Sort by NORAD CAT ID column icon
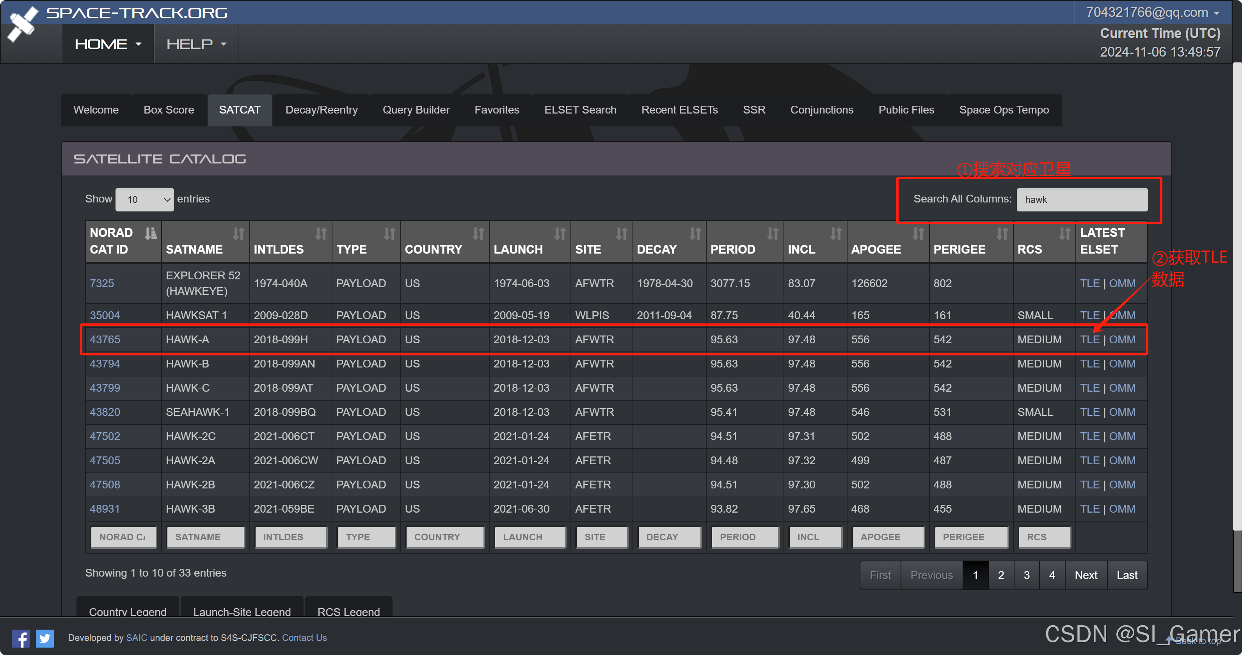1242x655 pixels. [x=151, y=234]
